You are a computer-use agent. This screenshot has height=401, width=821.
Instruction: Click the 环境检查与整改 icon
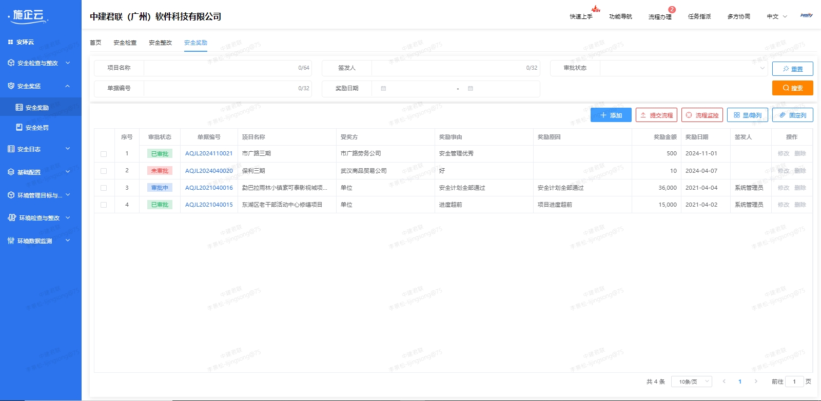[12, 217]
